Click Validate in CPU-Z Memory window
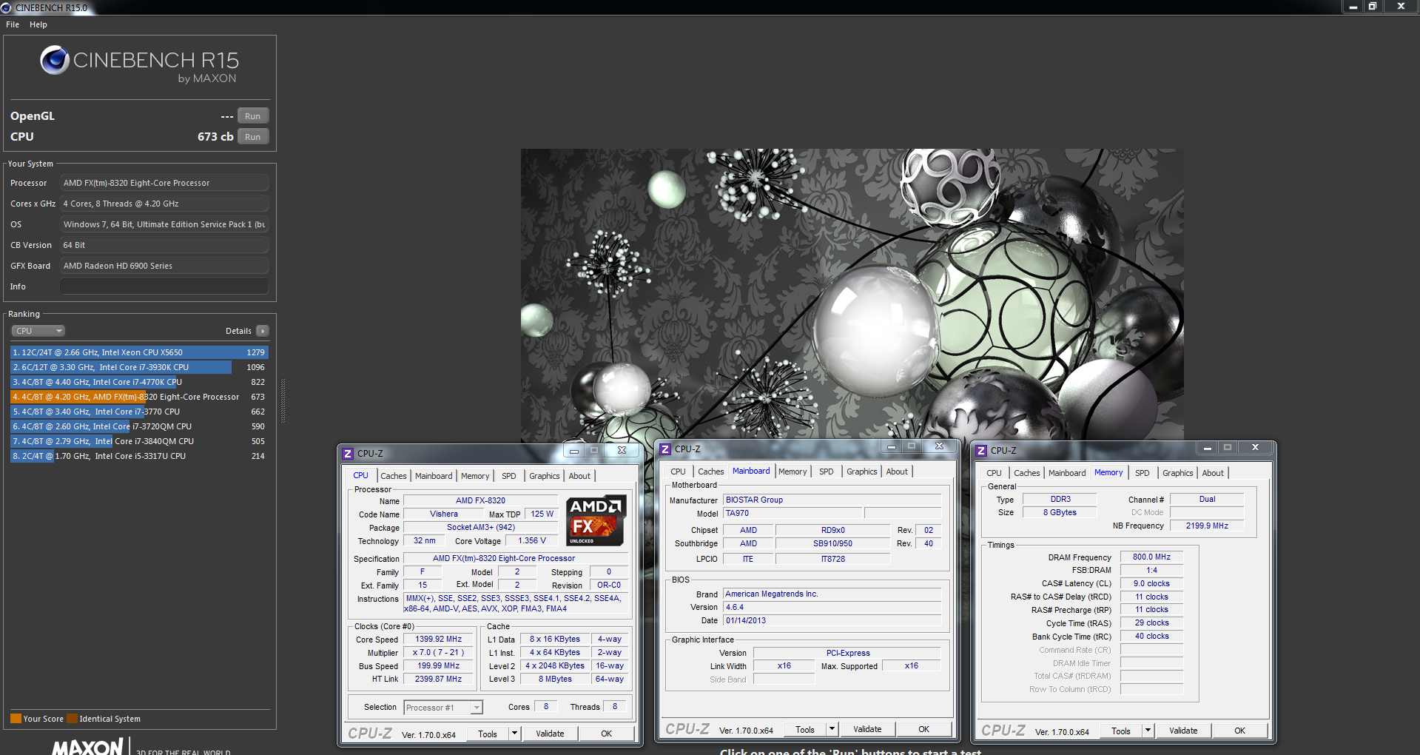 (1183, 731)
